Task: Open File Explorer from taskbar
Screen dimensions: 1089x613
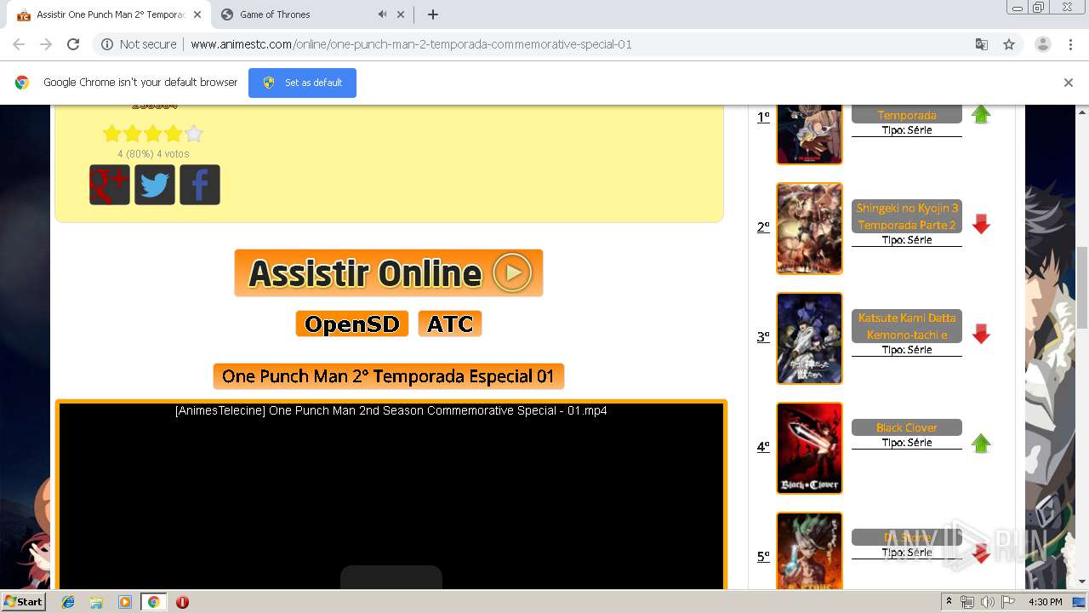Action: [96, 602]
